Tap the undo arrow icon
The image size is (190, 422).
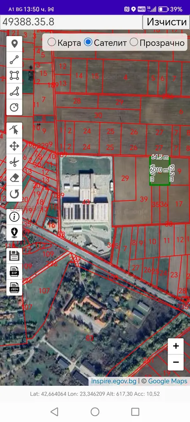(x=14, y=194)
